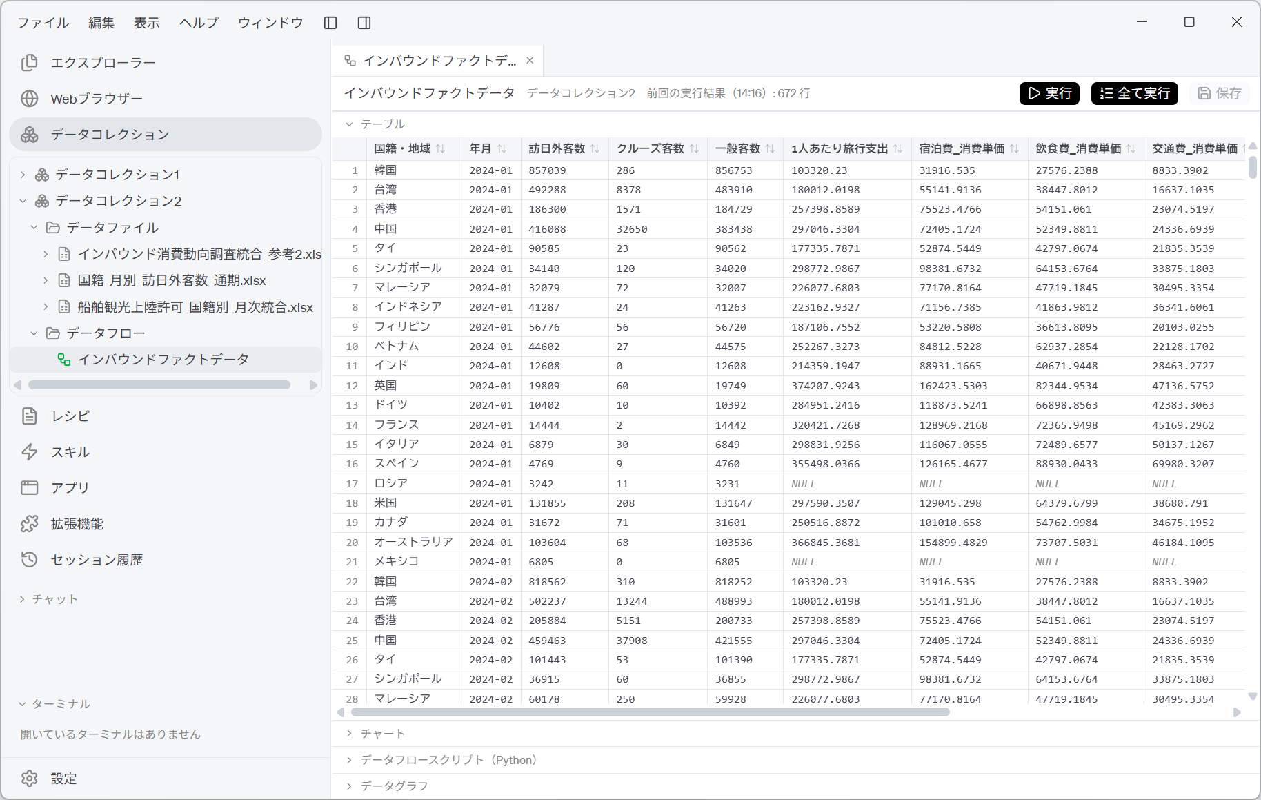Select the インバウンドファクトデ… tab
Image resolution: width=1261 pixels, height=800 pixels.
click(x=439, y=61)
